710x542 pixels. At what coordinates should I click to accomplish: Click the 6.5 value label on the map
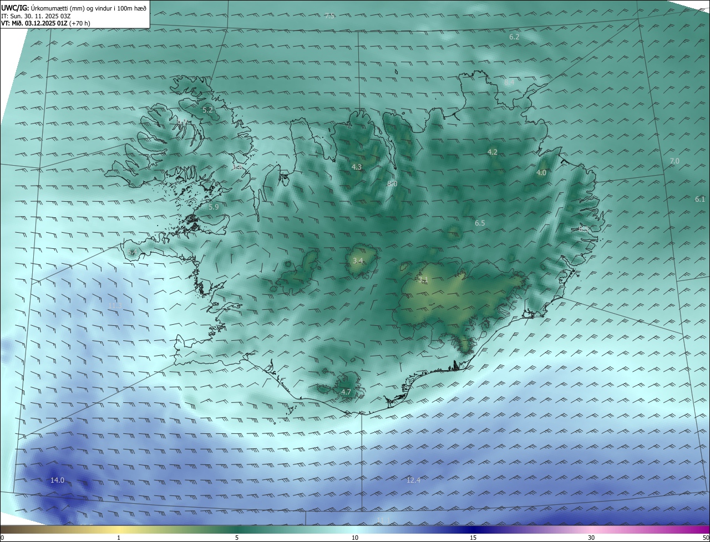(480, 223)
